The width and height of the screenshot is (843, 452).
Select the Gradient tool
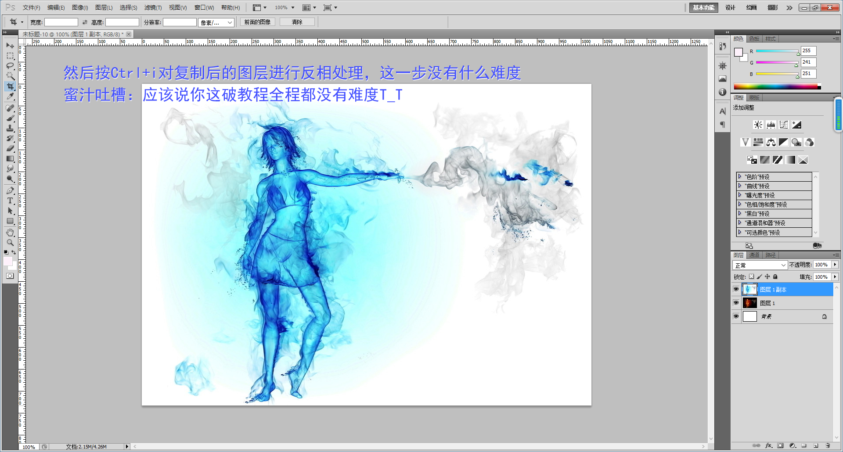10,158
